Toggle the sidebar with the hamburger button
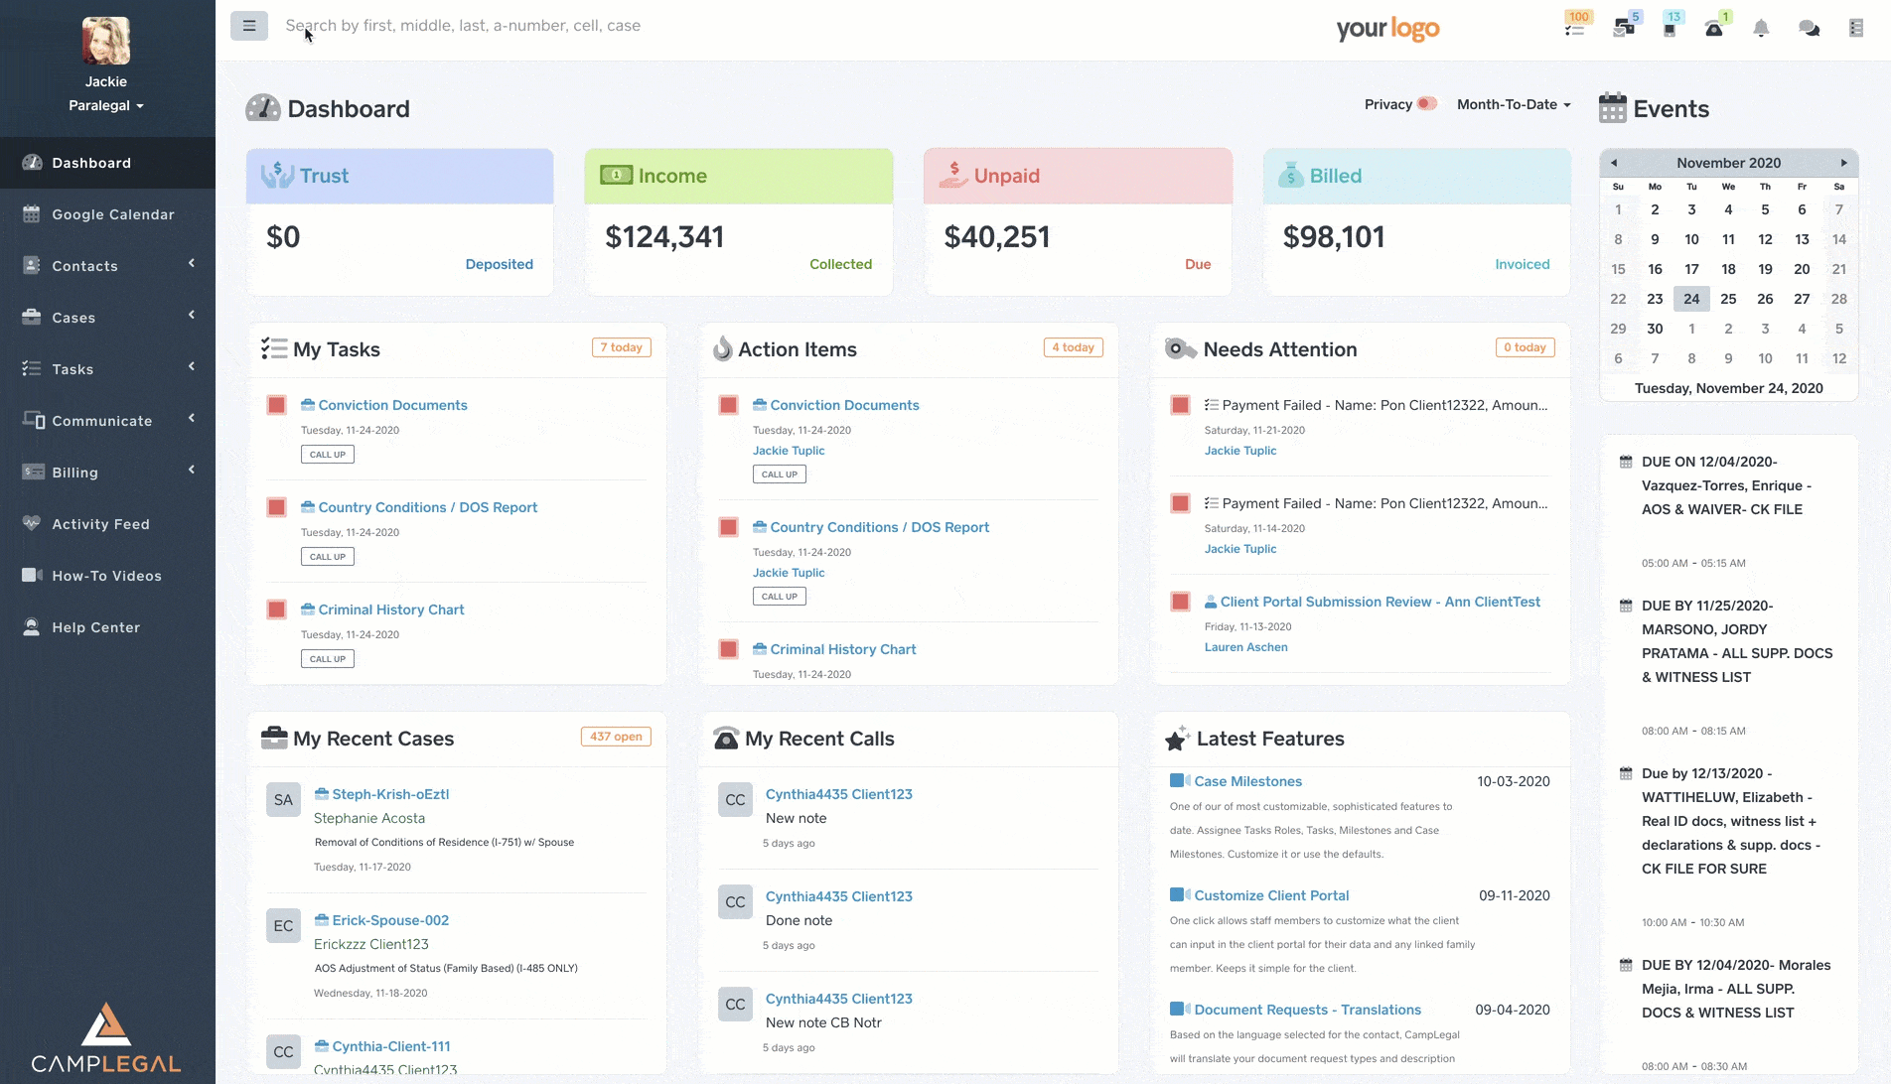 (249, 26)
